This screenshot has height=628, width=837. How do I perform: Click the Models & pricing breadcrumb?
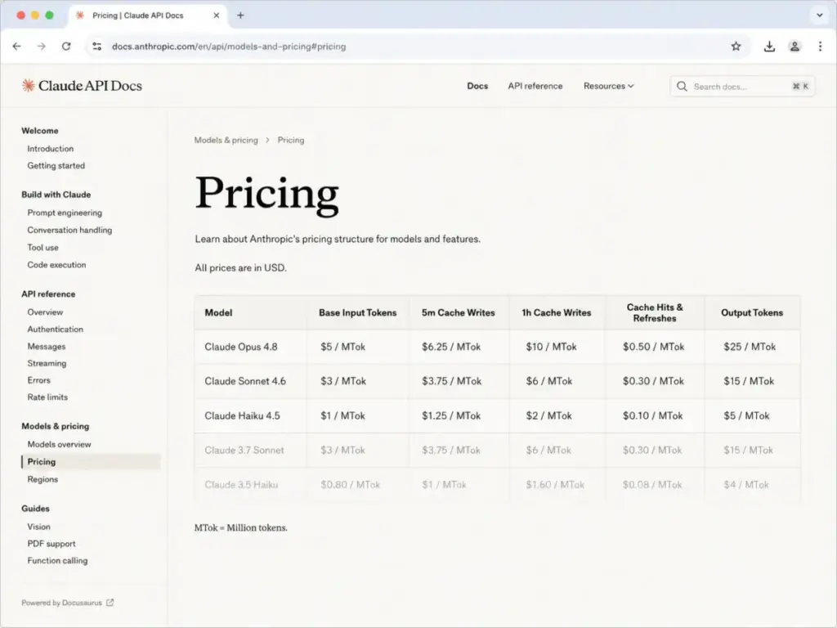click(x=226, y=140)
